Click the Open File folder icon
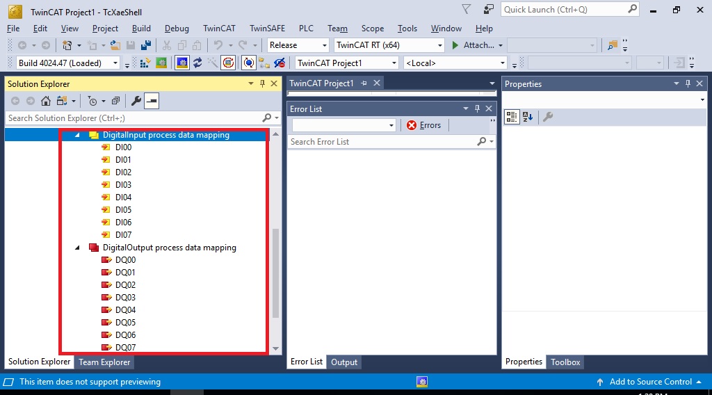Screen dimensions: 712x395 (115, 45)
